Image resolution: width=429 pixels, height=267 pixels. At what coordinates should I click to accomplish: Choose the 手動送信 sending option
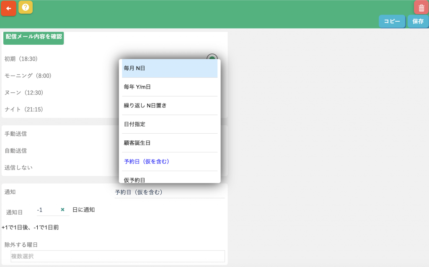pos(16,134)
